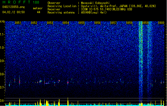
Task: Click the name Masayuki Kobayashi
Action: click(95, 3)
